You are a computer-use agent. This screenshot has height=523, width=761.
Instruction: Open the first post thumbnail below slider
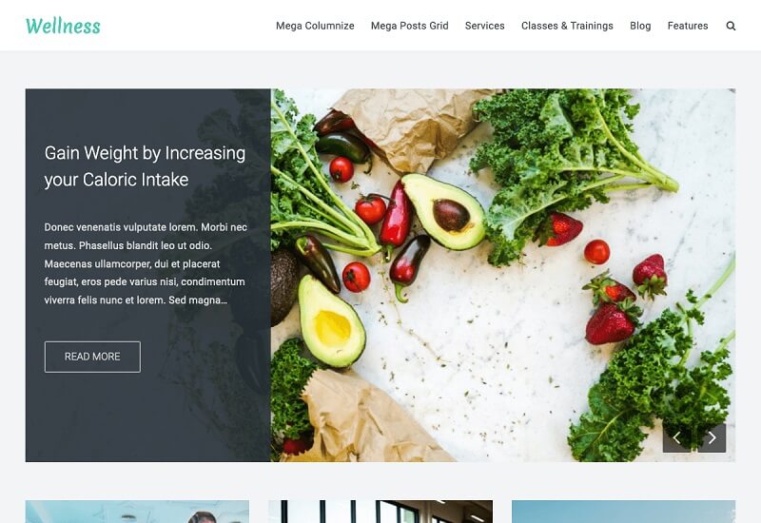tap(137, 512)
